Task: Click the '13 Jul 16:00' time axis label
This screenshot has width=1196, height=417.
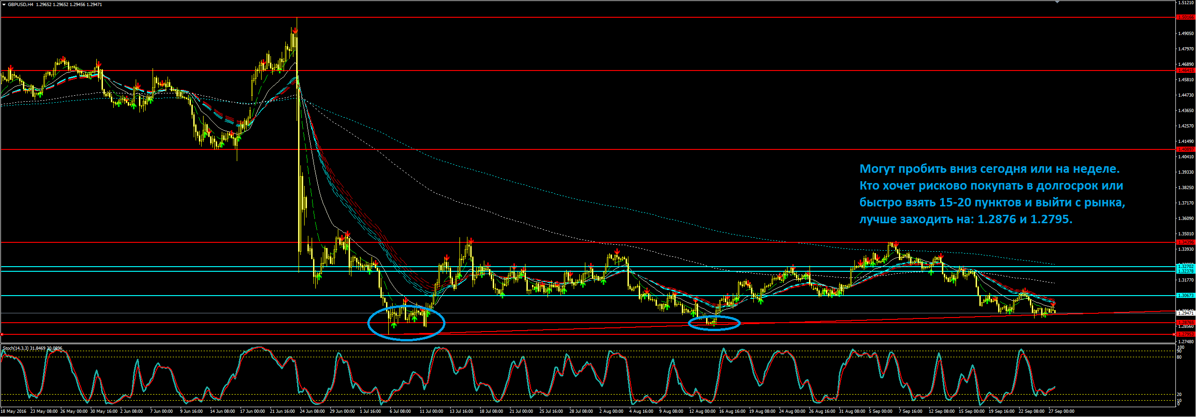Action: pos(461,411)
